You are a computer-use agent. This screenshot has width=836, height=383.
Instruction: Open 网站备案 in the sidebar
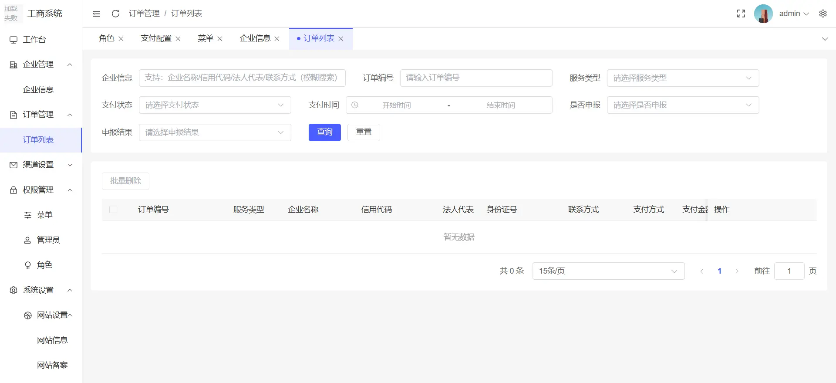click(x=41, y=365)
